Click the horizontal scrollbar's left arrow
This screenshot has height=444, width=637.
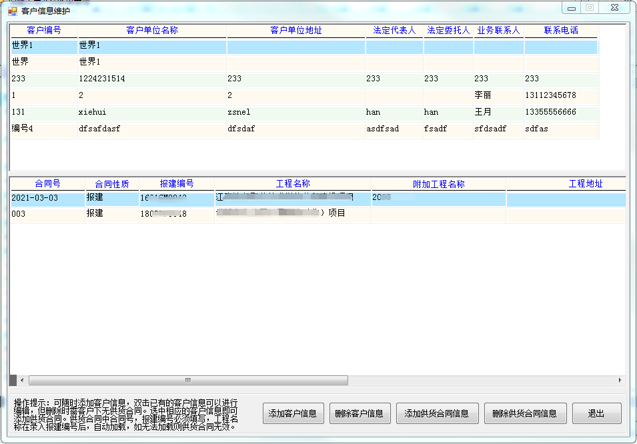coord(21,381)
